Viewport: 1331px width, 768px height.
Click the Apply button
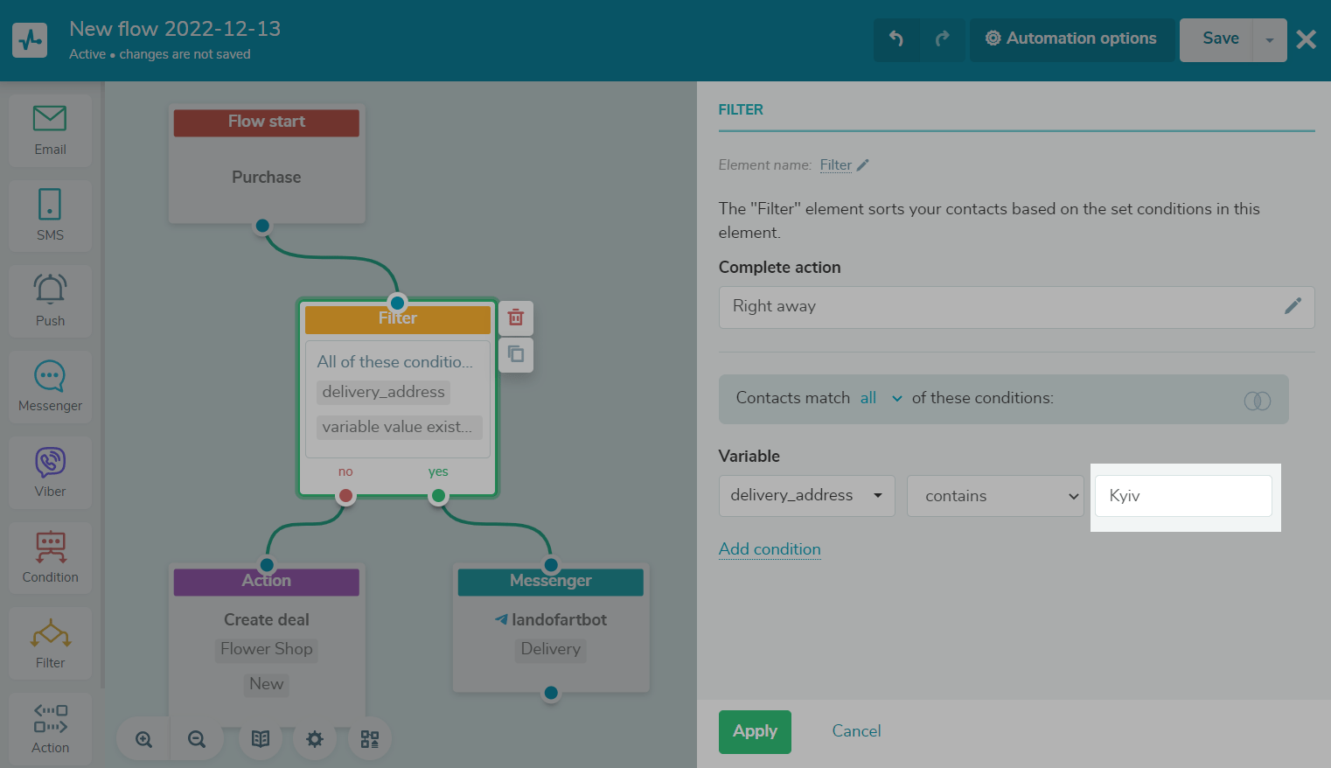click(x=755, y=731)
